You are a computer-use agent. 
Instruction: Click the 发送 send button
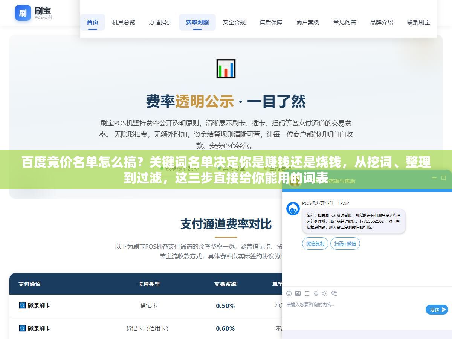pyautogui.click(x=437, y=310)
